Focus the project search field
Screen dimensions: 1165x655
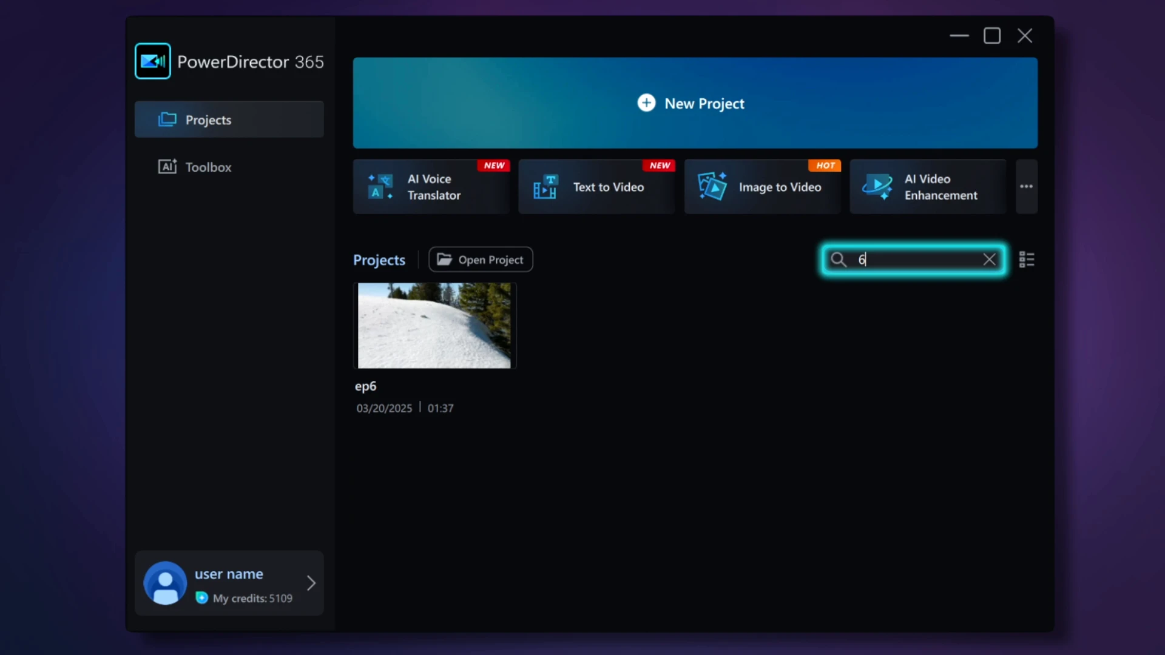click(914, 260)
